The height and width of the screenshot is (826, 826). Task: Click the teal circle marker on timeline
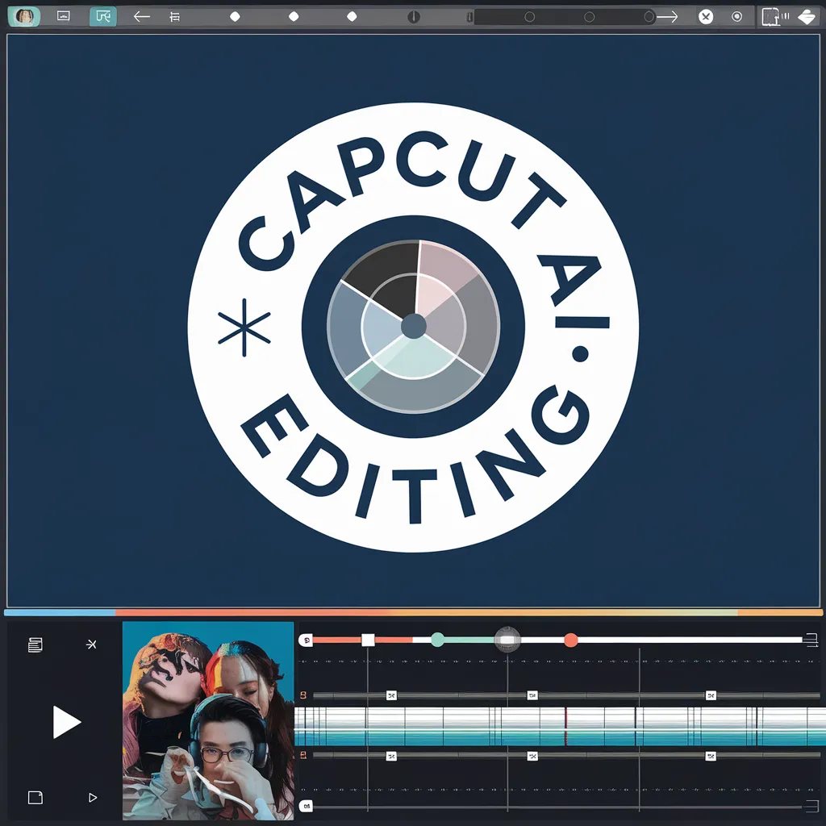(x=437, y=640)
